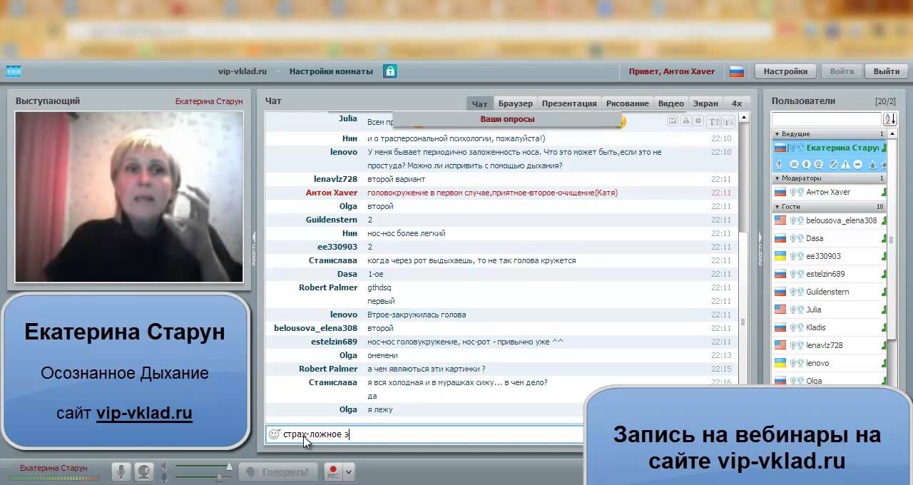Click minus circle icon in presenter action row

pyautogui.click(x=857, y=165)
